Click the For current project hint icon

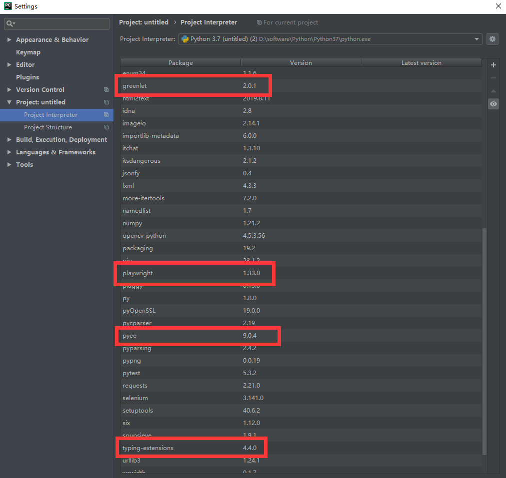(x=259, y=22)
